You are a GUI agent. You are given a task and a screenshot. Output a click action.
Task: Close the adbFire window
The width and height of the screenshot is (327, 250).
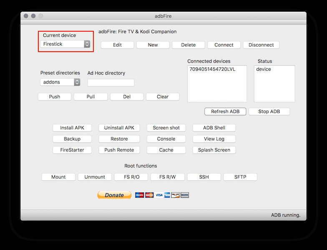click(26, 16)
